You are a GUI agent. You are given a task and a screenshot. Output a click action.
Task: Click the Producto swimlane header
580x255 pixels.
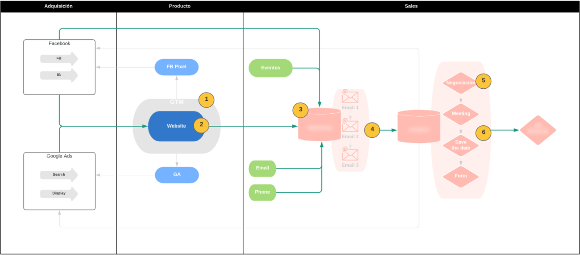point(179,6)
